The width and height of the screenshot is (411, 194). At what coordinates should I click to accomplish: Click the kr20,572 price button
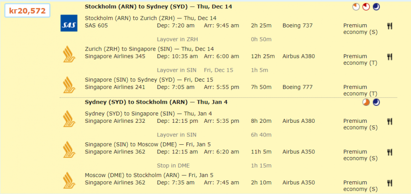point(27,11)
